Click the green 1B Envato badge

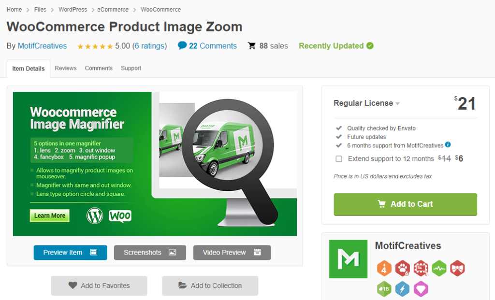[384, 288]
